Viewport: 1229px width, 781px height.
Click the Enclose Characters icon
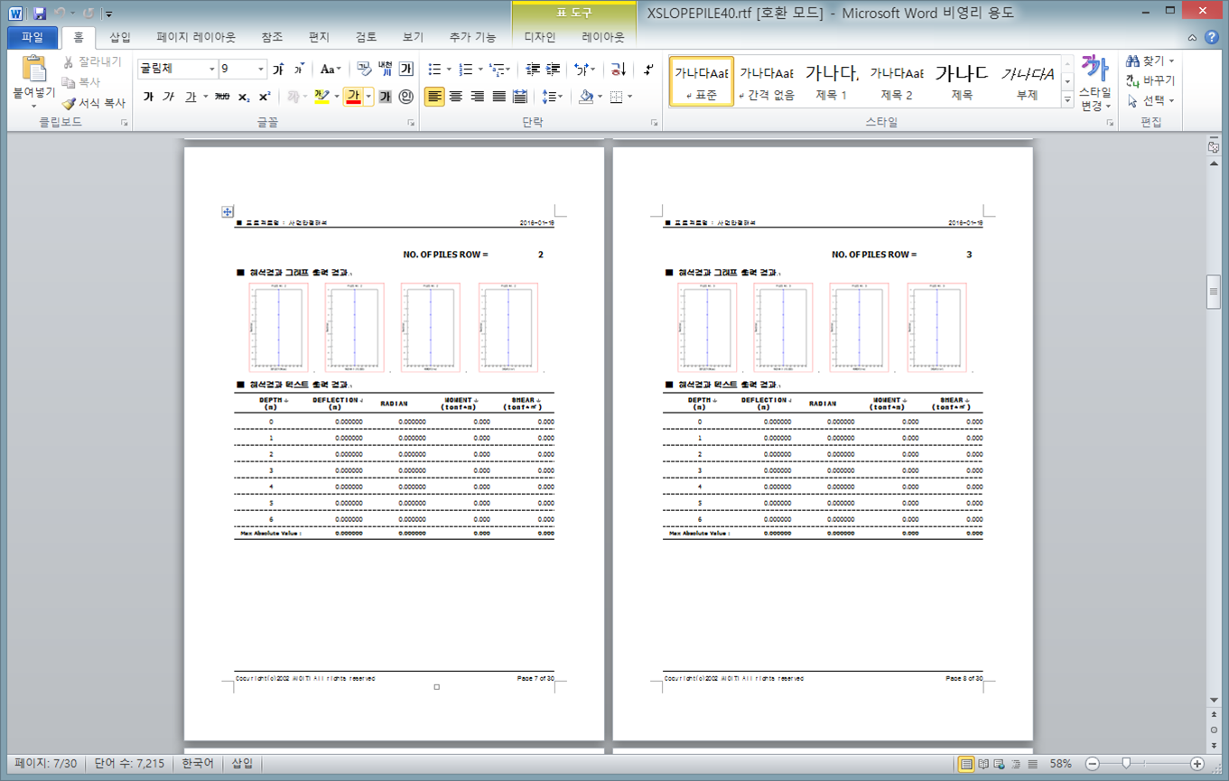405,97
